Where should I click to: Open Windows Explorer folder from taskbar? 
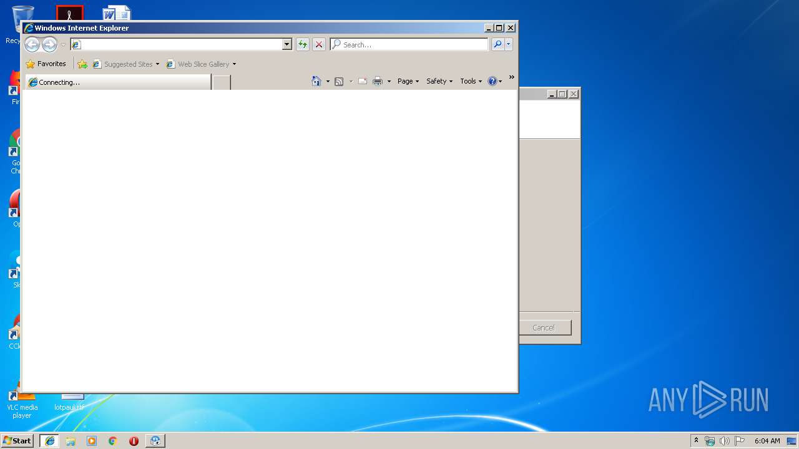71,441
